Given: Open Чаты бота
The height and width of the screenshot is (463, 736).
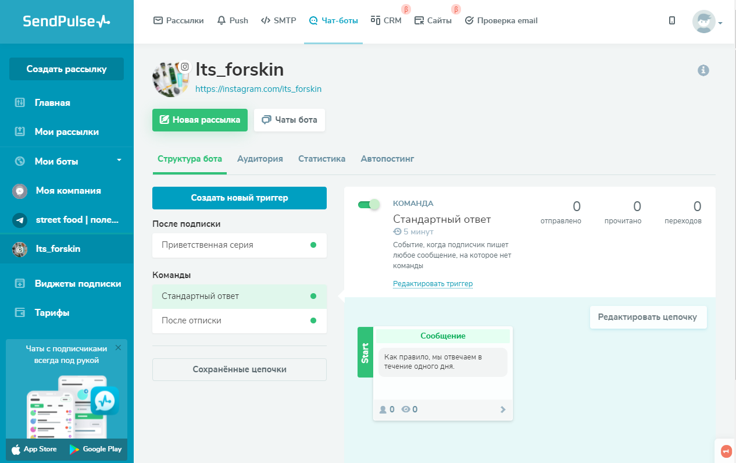Looking at the screenshot, I should [290, 120].
